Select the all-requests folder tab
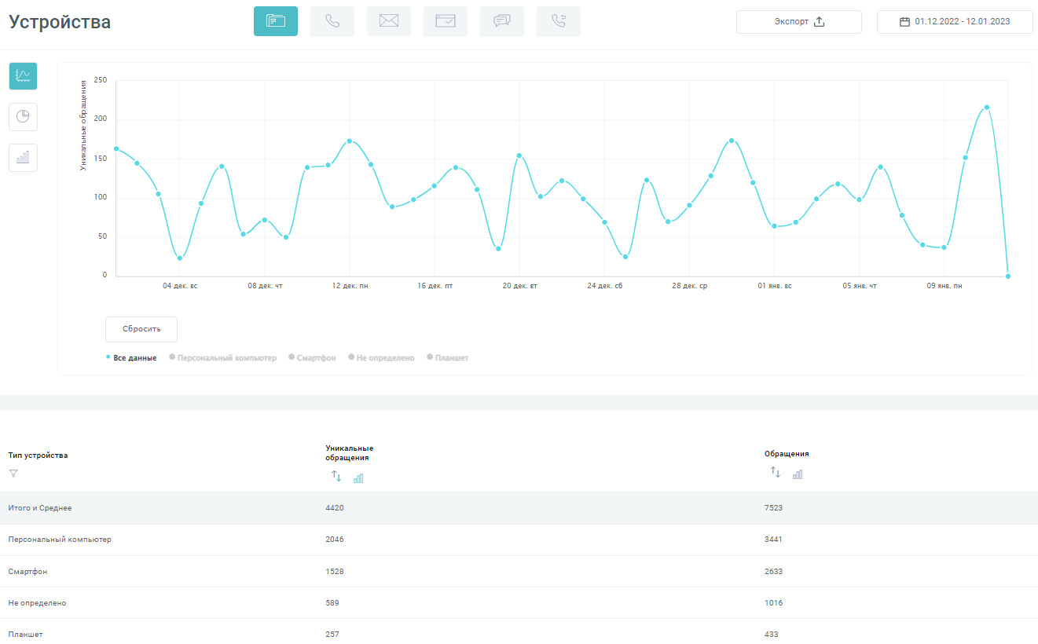This screenshot has width=1038, height=644. click(276, 21)
